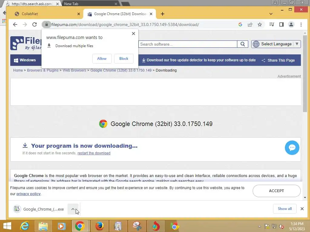Image resolution: width=310 pixels, height=232 pixels.
Task: Open the Select Language dropdown
Action: point(276,44)
